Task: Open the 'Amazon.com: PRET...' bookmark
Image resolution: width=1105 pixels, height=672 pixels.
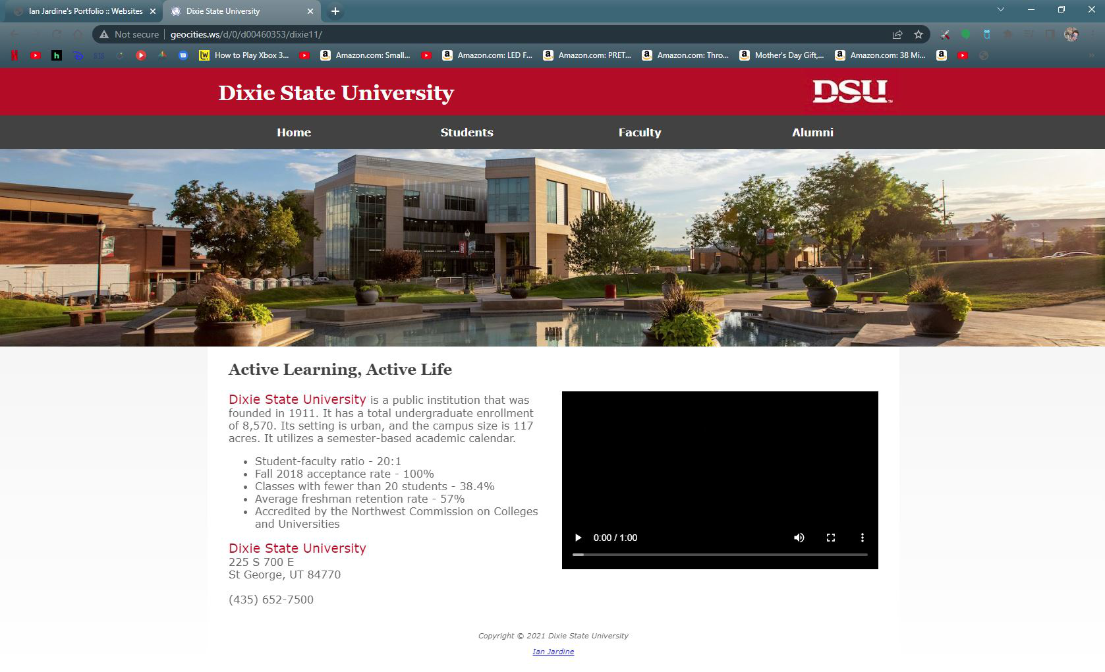Action: click(588, 55)
